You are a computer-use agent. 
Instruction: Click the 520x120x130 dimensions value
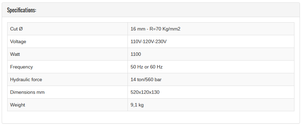(145, 92)
